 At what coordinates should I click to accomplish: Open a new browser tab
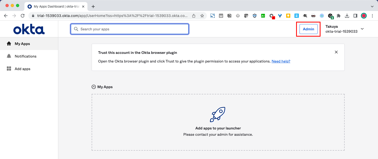pyautogui.click(x=93, y=6)
